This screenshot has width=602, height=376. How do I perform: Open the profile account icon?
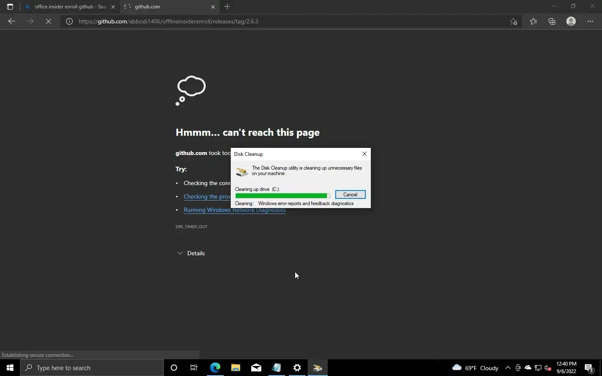tap(571, 21)
